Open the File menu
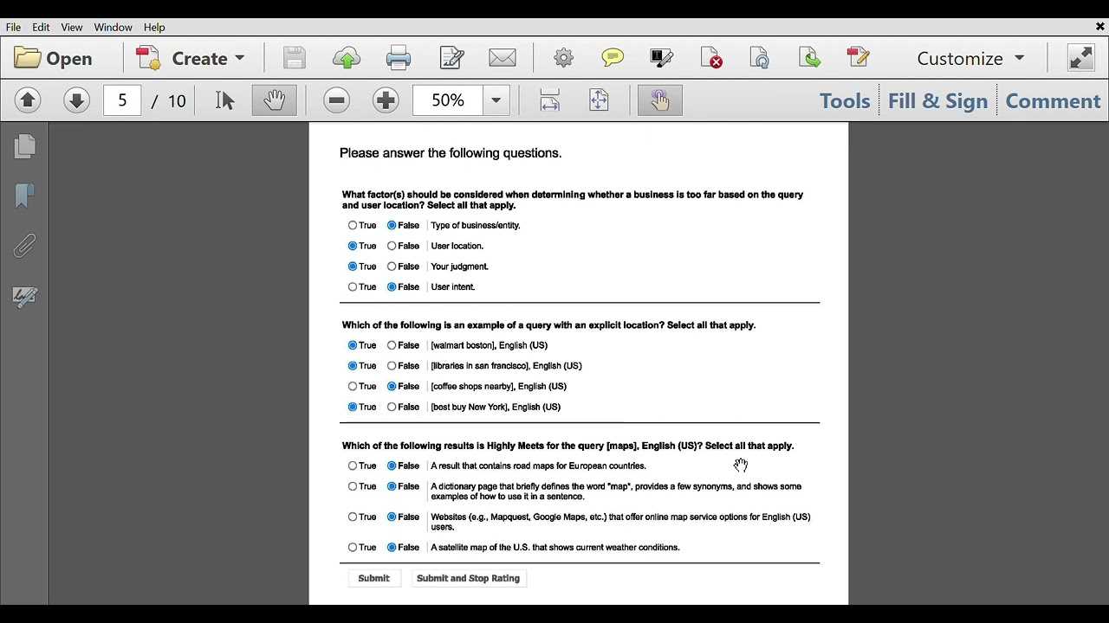Image resolution: width=1109 pixels, height=623 pixels. [x=13, y=27]
